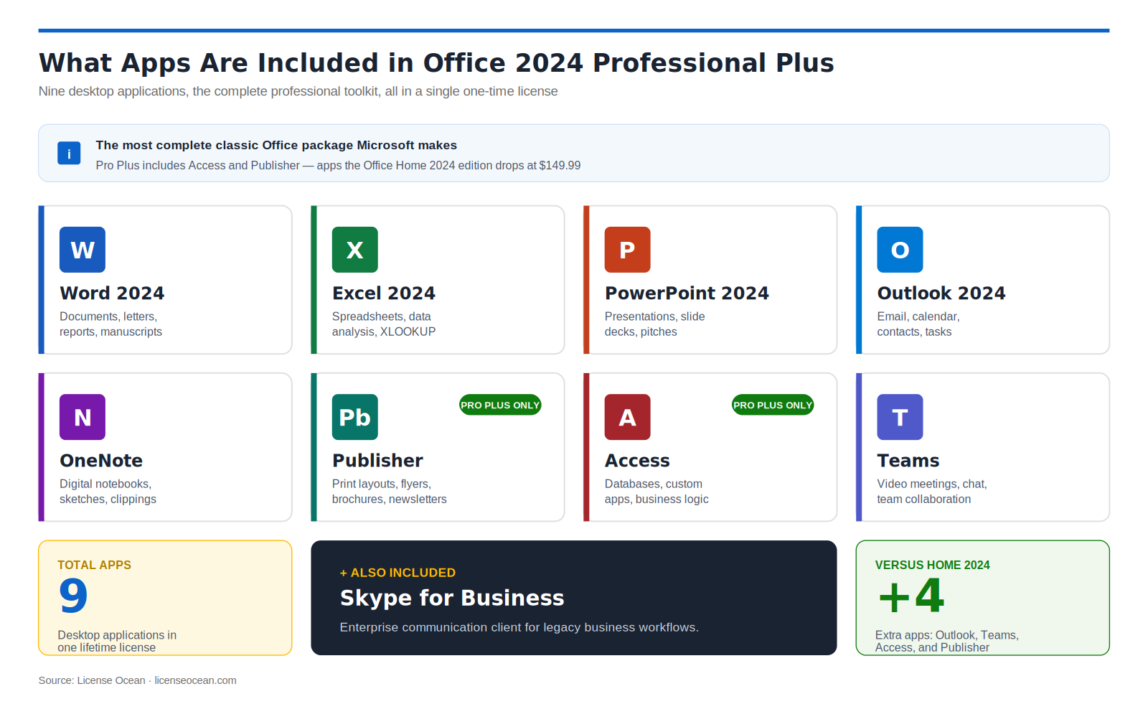Click 'Documents, letters, reports, manuscripts' description
The height and width of the screenshot is (727, 1148).
click(x=110, y=324)
